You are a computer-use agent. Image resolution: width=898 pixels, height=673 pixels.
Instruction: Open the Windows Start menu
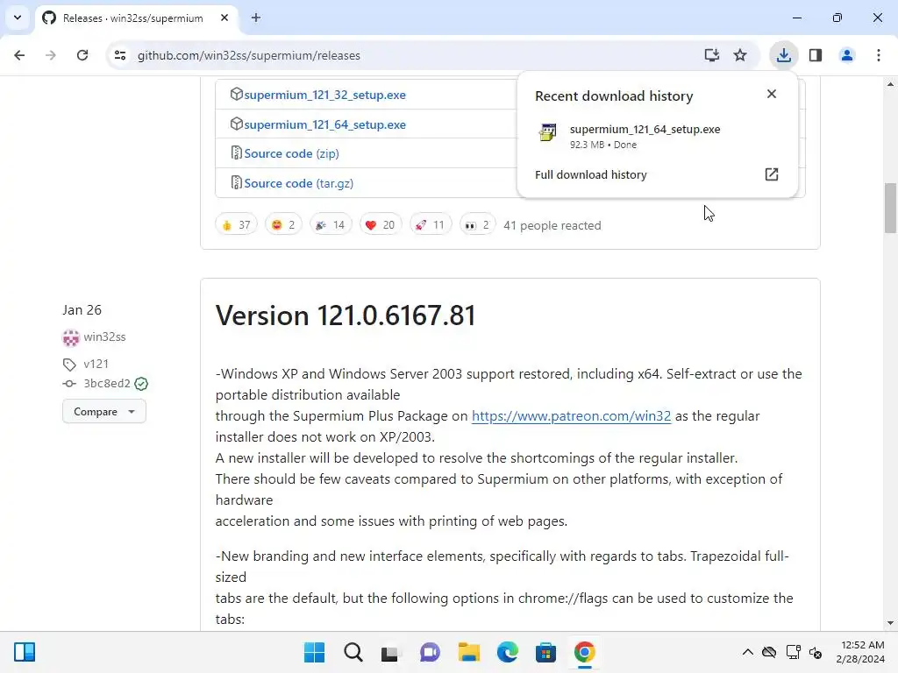pyautogui.click(x=314, y=652)
